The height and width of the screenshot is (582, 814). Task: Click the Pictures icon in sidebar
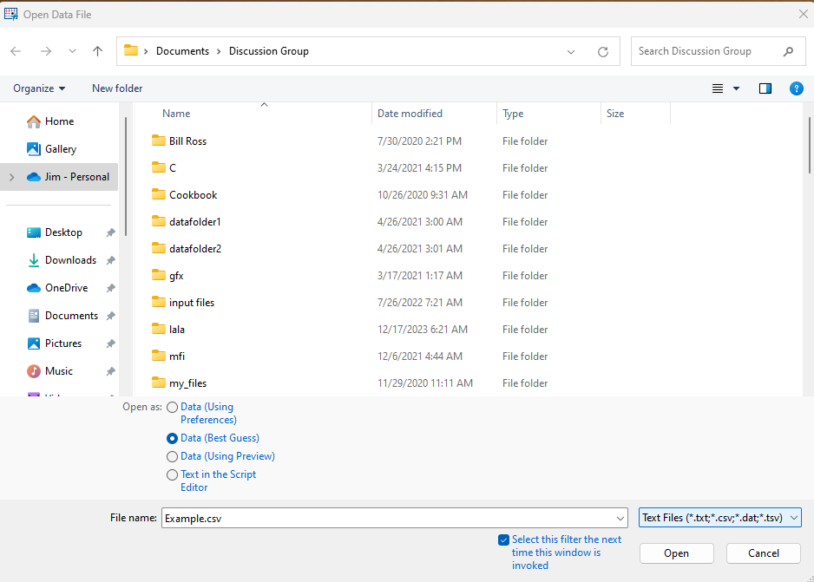click(34, 343)
